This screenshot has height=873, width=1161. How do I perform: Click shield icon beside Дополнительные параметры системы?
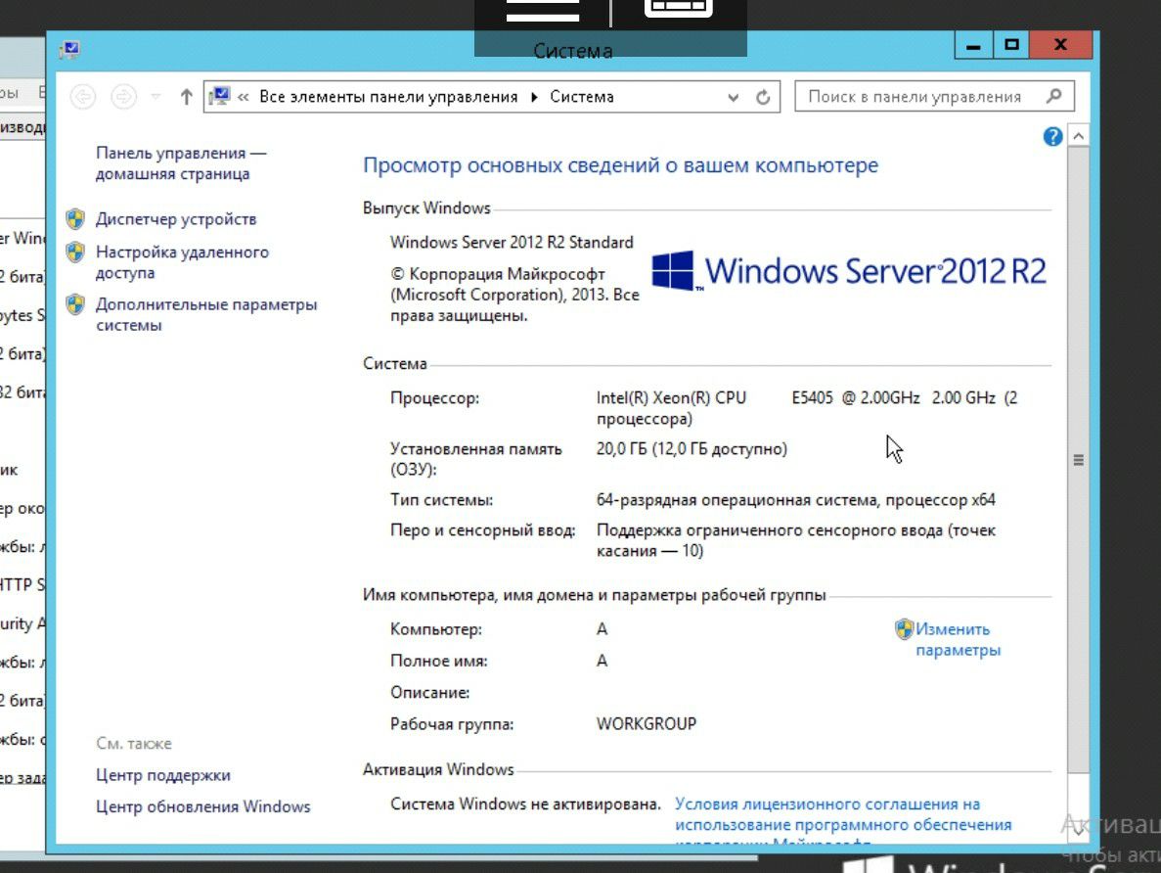coord(74,303)
